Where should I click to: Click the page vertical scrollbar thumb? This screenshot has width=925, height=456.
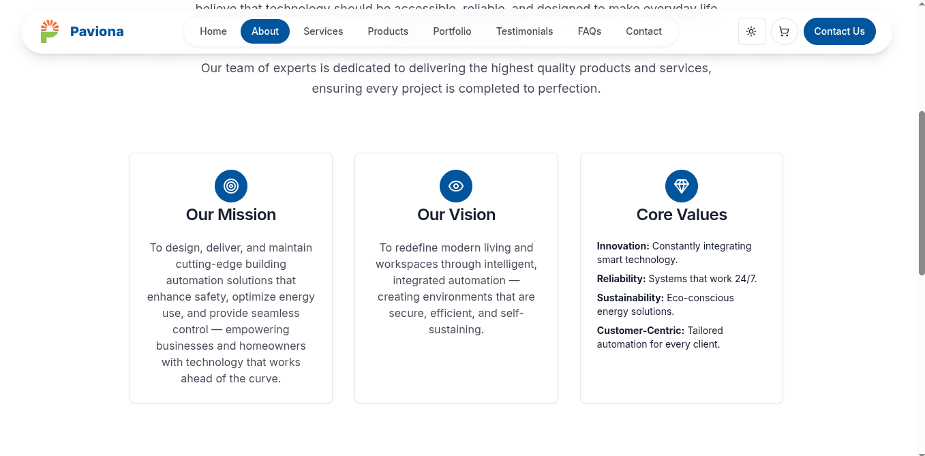(x=922, y=193)
